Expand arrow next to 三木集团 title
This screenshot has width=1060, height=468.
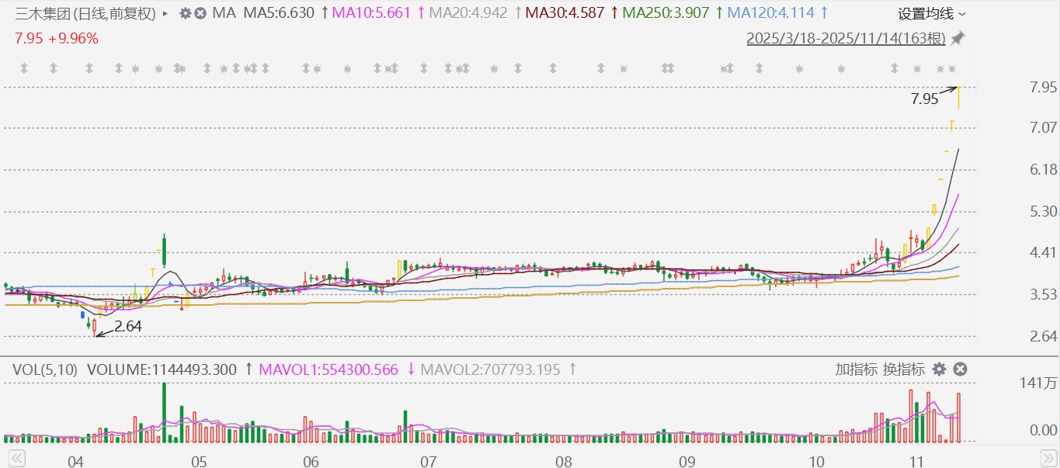pos(165,13)
